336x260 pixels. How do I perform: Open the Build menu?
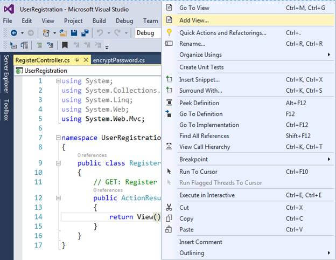click(x=99, y=20)
